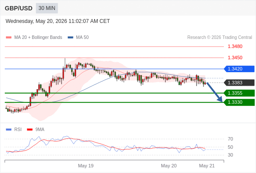Screen dimensions: 256x173
Task: Click the red 9MA legend swatch
Action: click(x=30, y=130)
